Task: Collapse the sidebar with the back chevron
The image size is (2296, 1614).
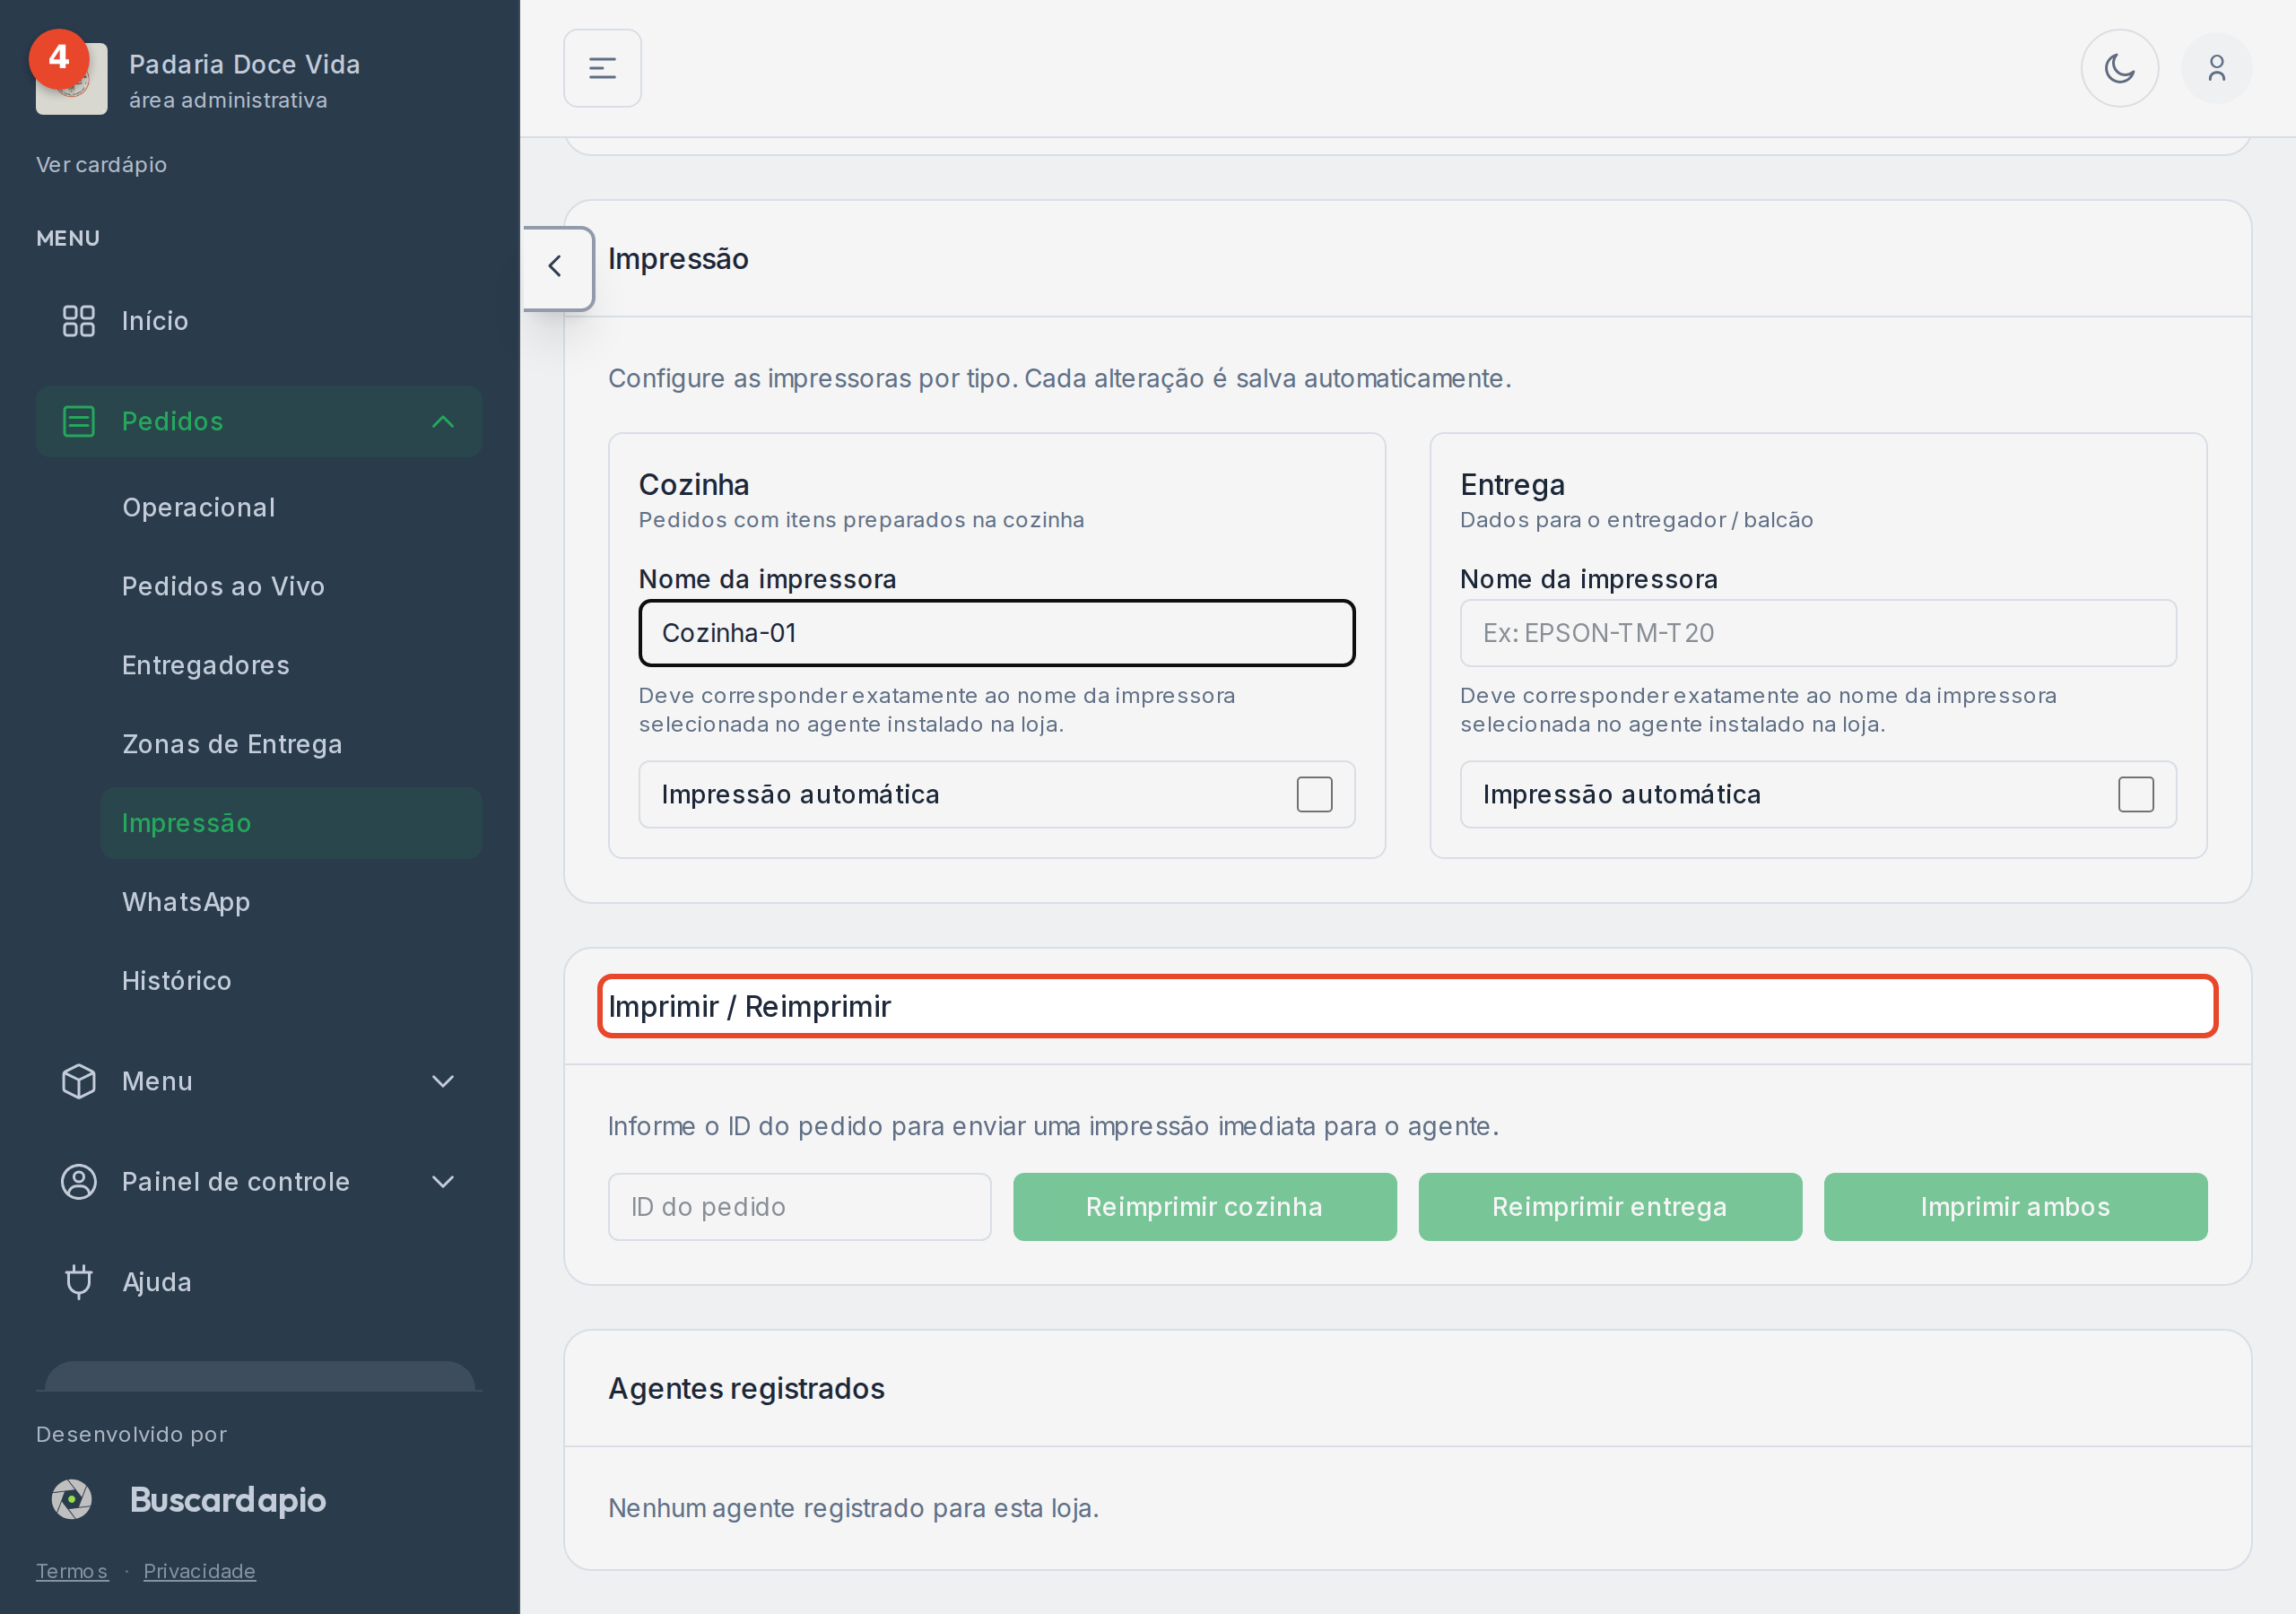Action: pyautogui.click(x=557, y=267)
